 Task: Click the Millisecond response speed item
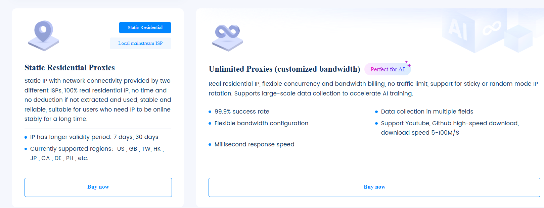tap(254, 144)
